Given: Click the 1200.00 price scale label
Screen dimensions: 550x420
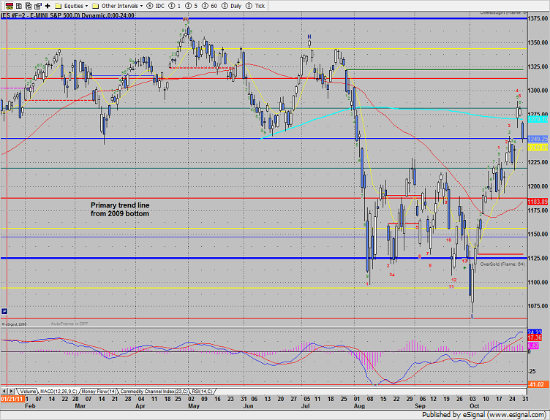Looking at the screenshot, I should pyautogui.click(x=538, y=186).
